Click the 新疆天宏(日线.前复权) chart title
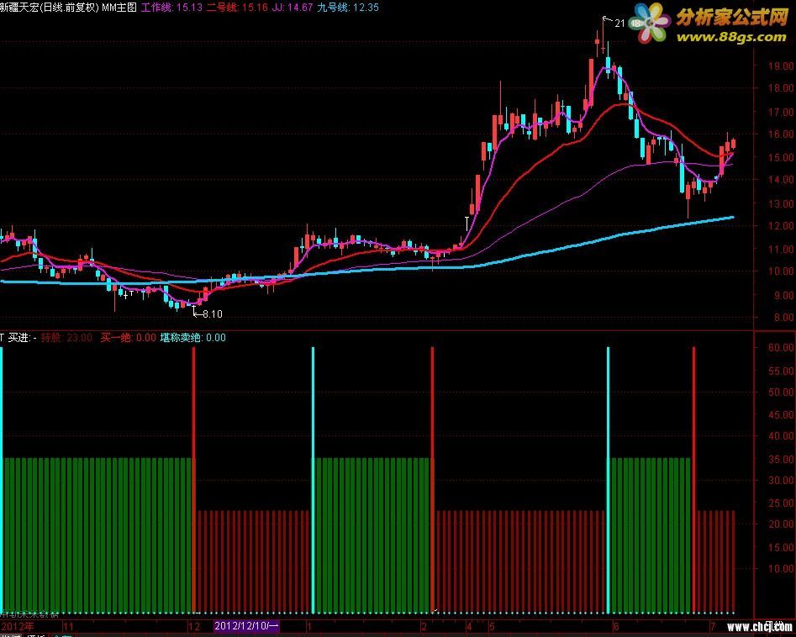796x637 pixels. pos(50,7)
